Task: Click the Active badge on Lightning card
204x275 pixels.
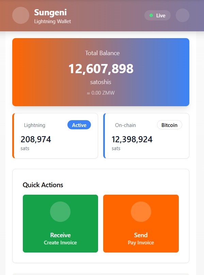Action: point(79,125)
